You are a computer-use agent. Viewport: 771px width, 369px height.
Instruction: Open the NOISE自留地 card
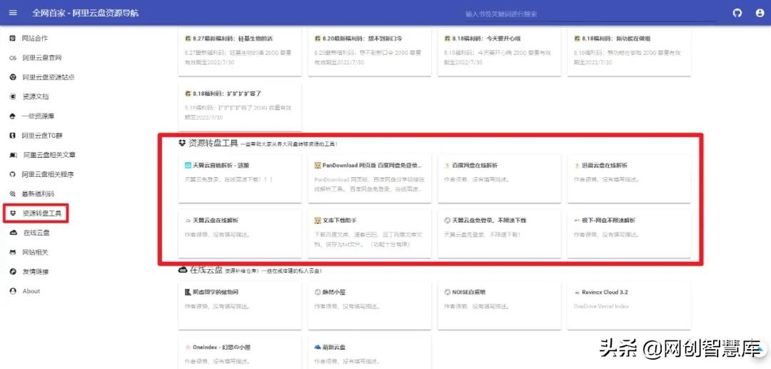(x=499, y=305)
